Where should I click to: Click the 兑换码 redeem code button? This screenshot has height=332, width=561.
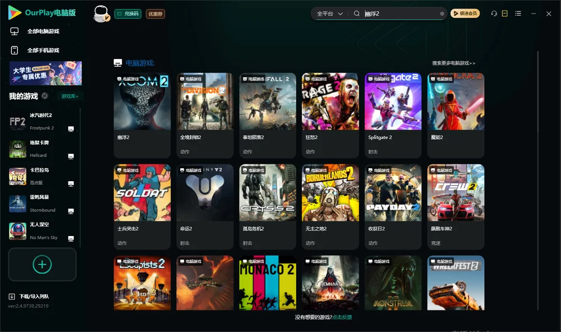(x=128, y=14)
